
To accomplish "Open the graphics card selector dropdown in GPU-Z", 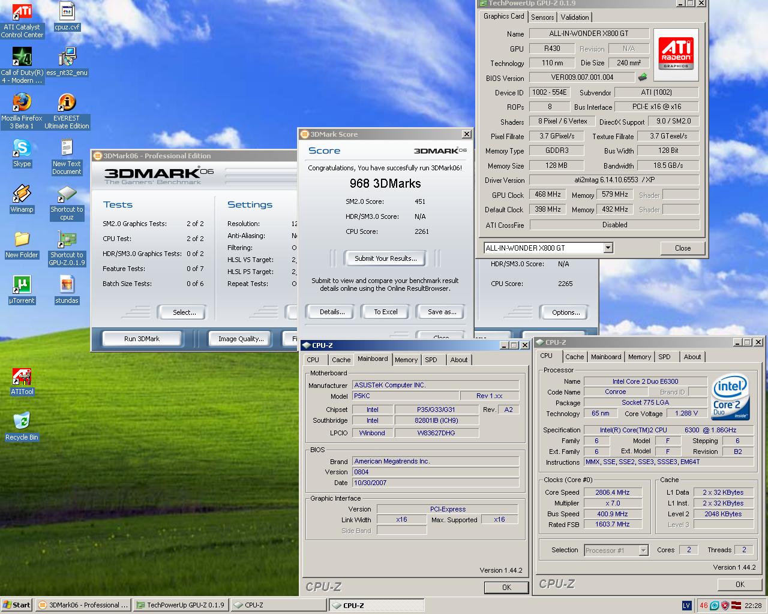I will pos(608,248).
